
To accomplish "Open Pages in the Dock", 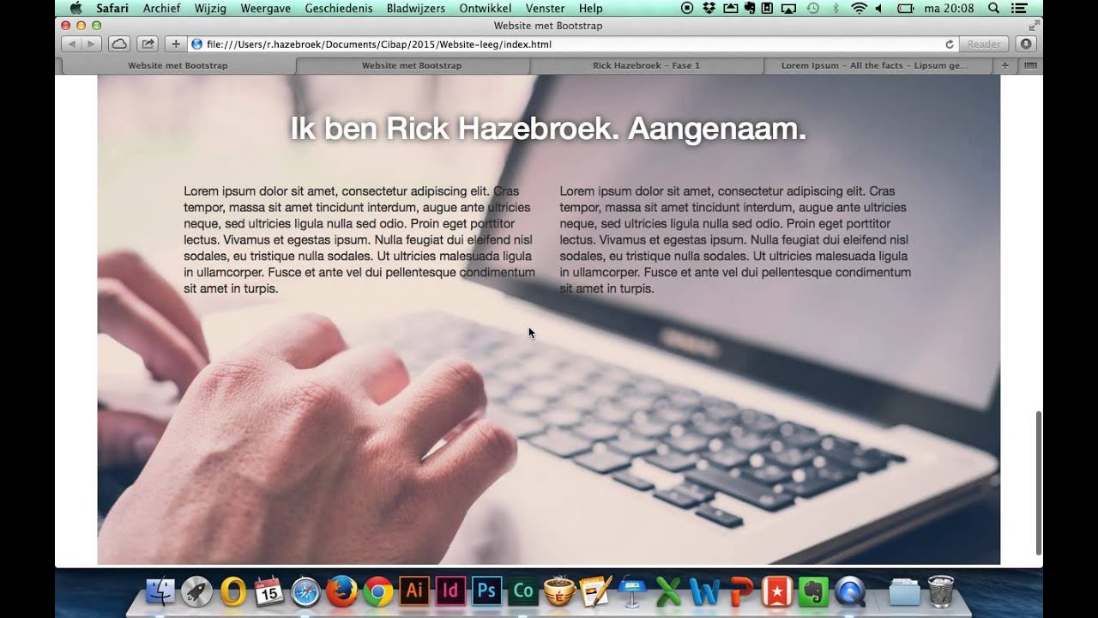I will tap(595, 591).
